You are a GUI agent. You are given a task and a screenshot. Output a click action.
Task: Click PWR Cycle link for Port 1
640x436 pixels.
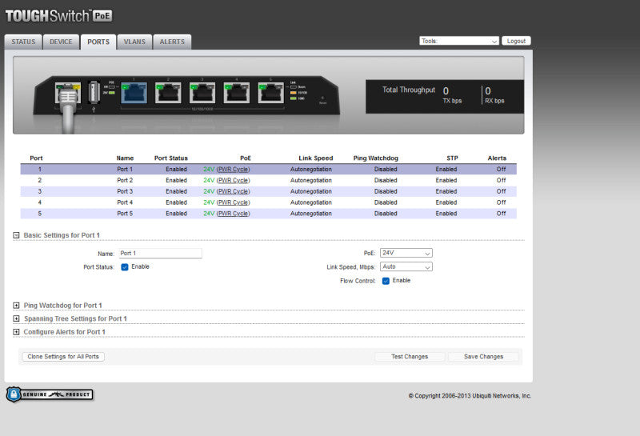[x=233, y=169]
